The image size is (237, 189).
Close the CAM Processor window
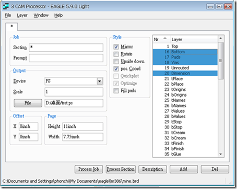228,7
